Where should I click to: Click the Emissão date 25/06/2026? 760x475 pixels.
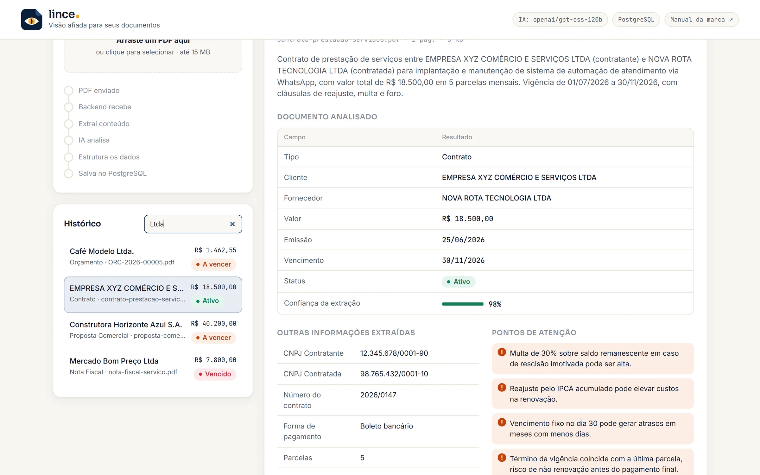click(x=463, y=240)
